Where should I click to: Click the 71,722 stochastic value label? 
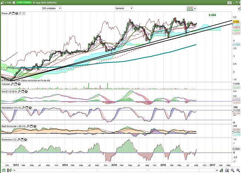point(237,110)
